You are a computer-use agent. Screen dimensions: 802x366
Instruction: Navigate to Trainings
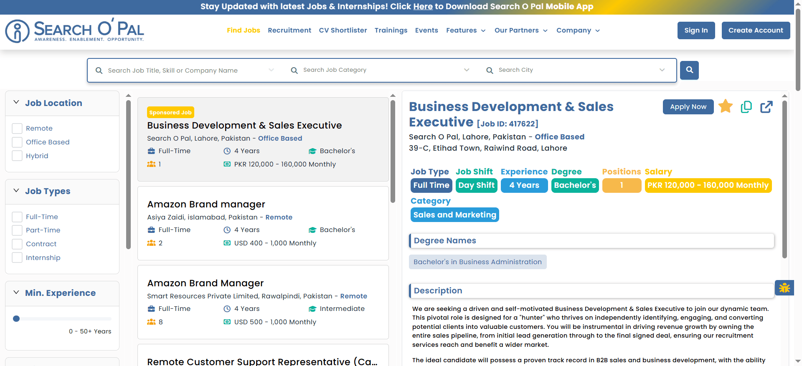tap(391, 30)
